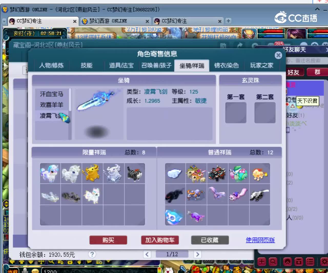Screen dimensions: 328x273
Task: Go to previous page arrow
Action: click(x=147, y=254)
